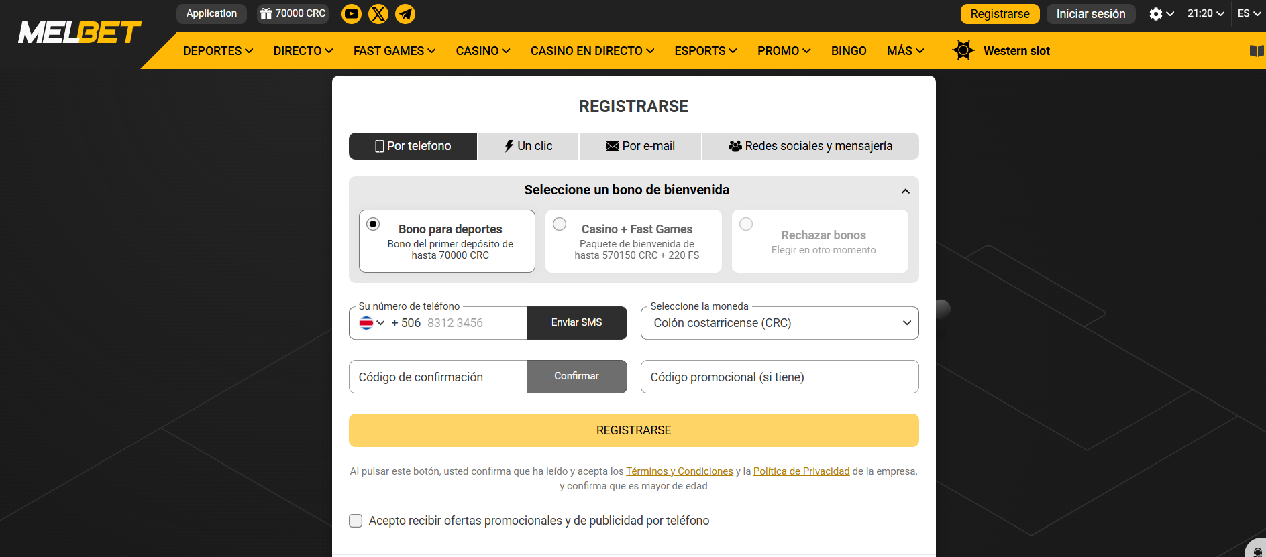
Task: Open the Telegram channel icon
Action: point(405,14)
